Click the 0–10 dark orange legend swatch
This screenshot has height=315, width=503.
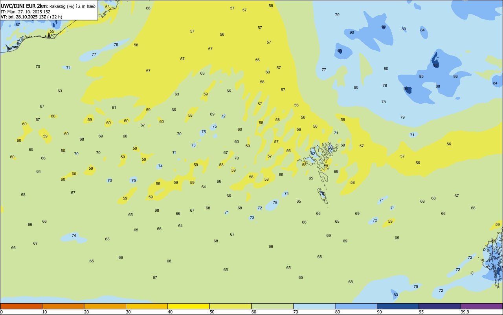click(21, 306)
